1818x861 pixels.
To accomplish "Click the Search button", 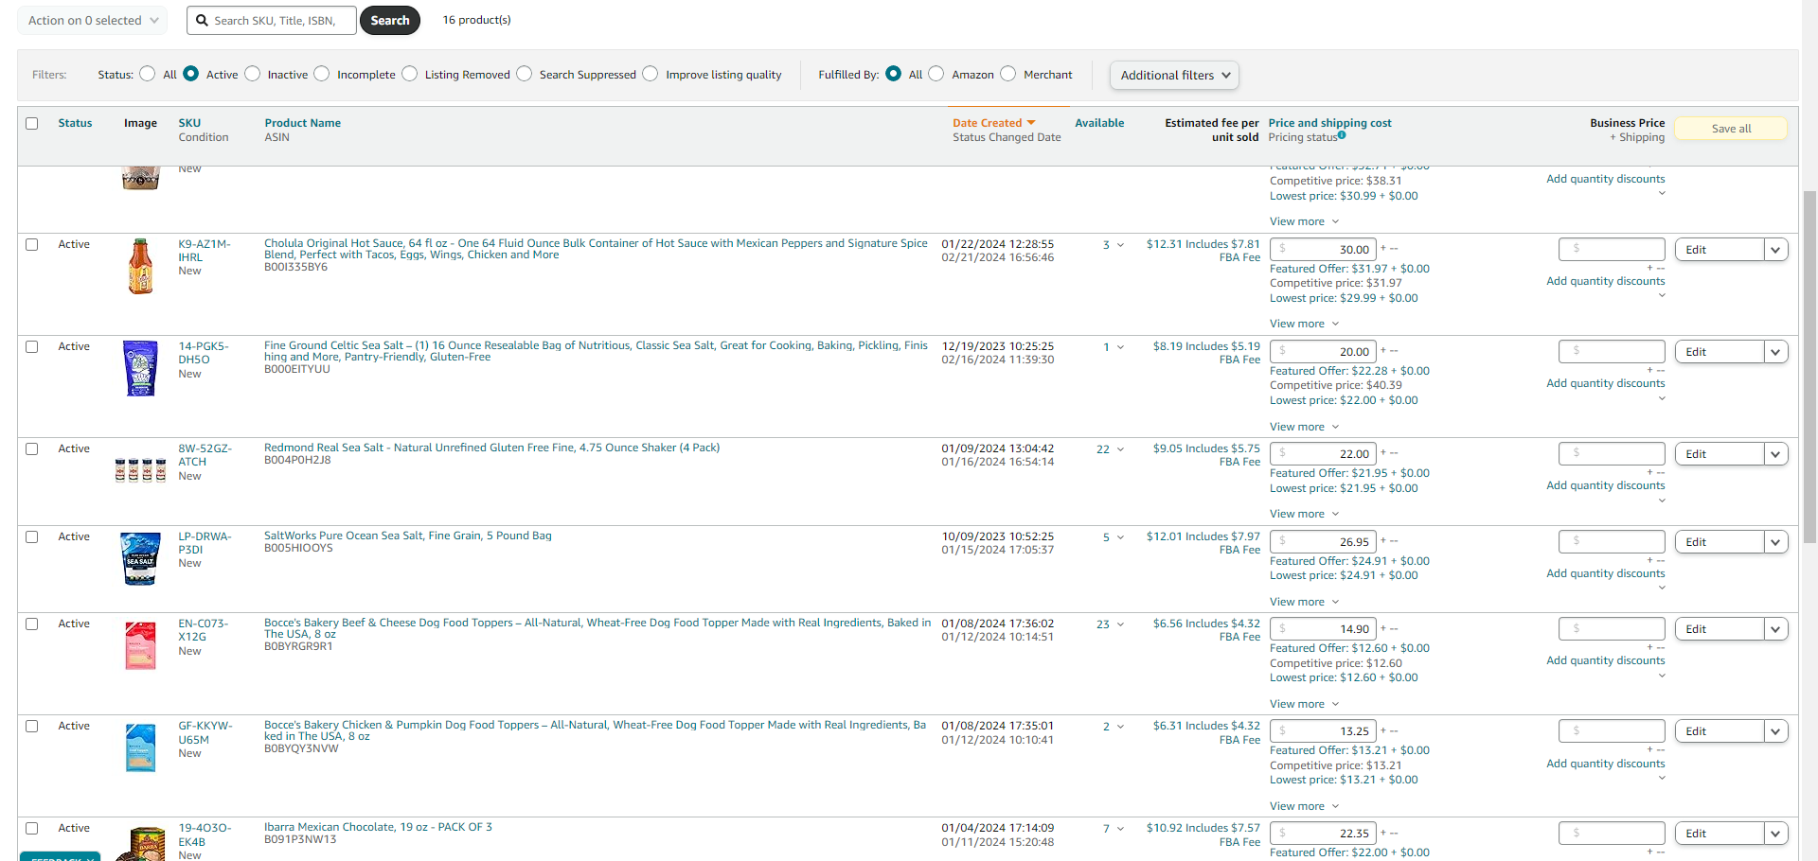I will pos(390,20).
